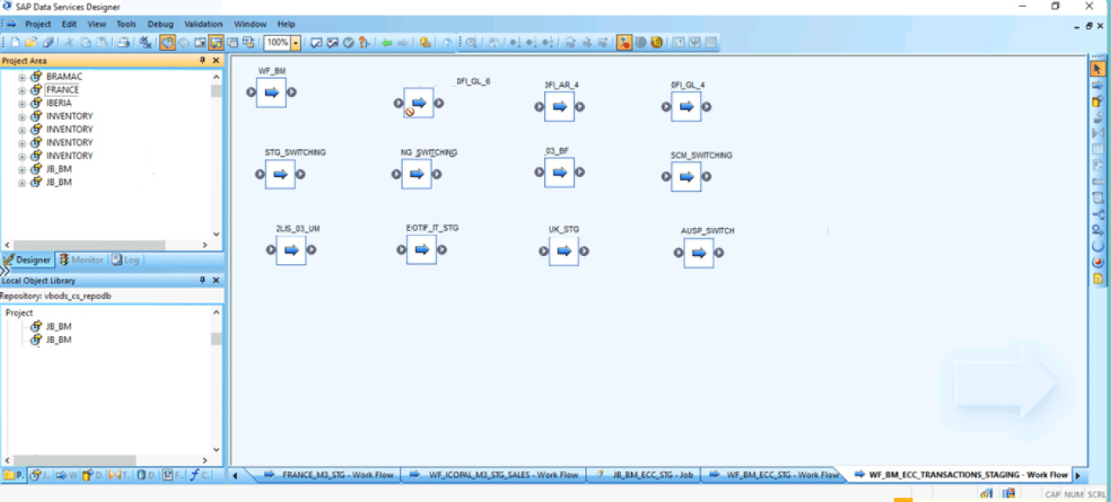
Task: Open the Validation menu
Action: coord(203,24)
